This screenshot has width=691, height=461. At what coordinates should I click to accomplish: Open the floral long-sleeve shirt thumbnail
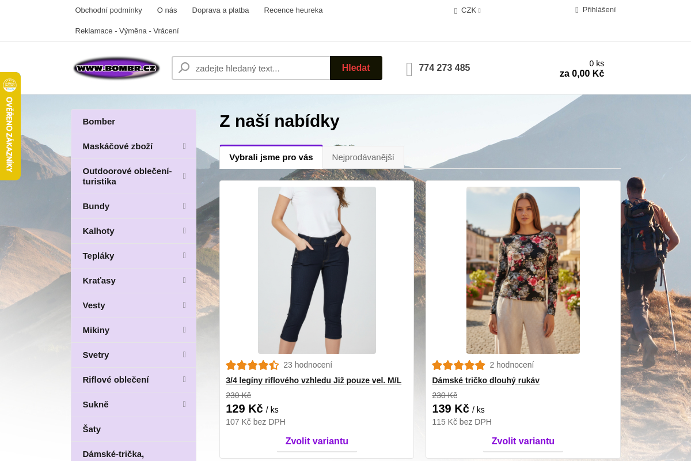coord(523,270)
